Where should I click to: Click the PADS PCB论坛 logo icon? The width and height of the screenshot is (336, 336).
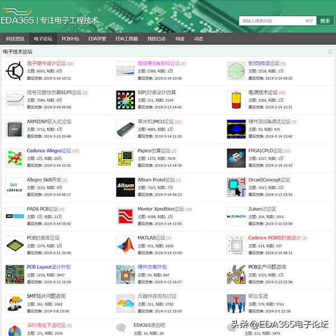pos(13,216)
